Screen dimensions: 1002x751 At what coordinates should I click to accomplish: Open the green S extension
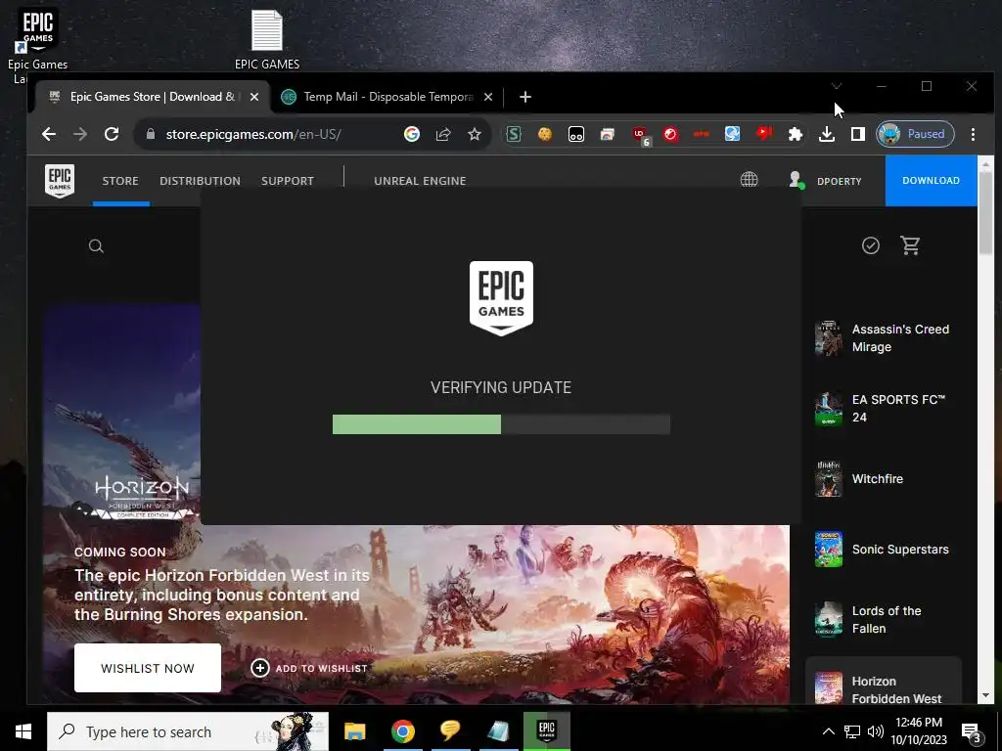tap(514, 134)
